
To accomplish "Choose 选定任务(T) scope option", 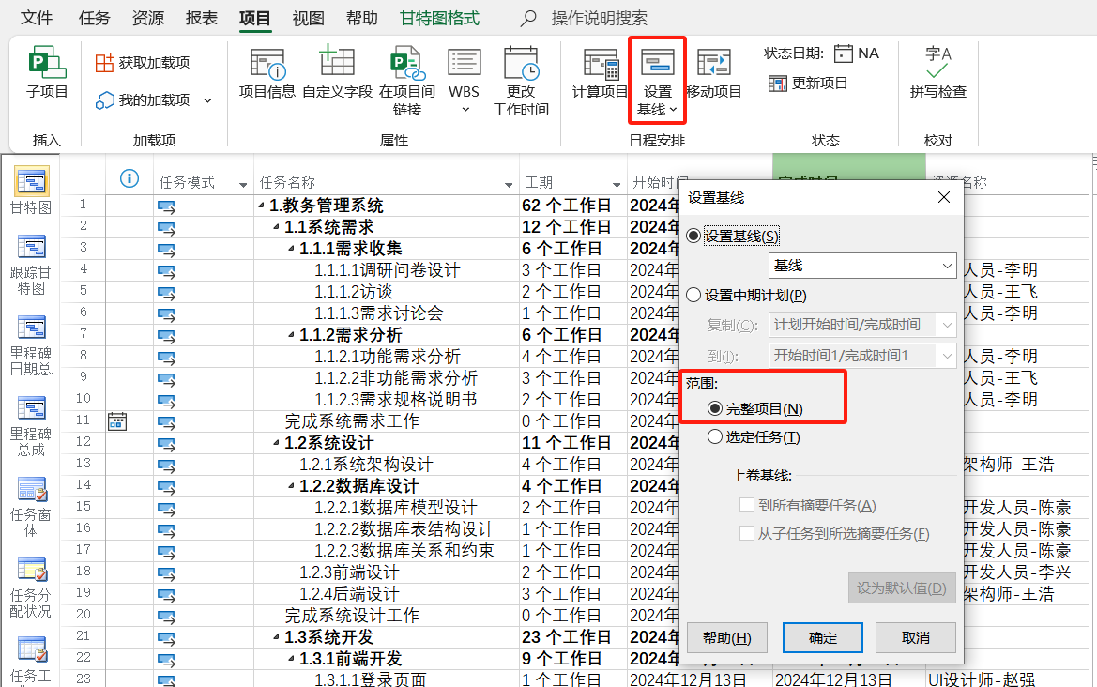I will tap(715, 437).
